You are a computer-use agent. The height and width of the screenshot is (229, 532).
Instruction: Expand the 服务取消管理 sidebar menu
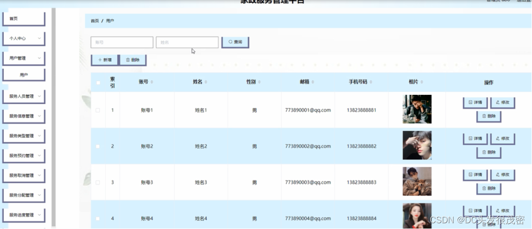[x=24, y=175]
